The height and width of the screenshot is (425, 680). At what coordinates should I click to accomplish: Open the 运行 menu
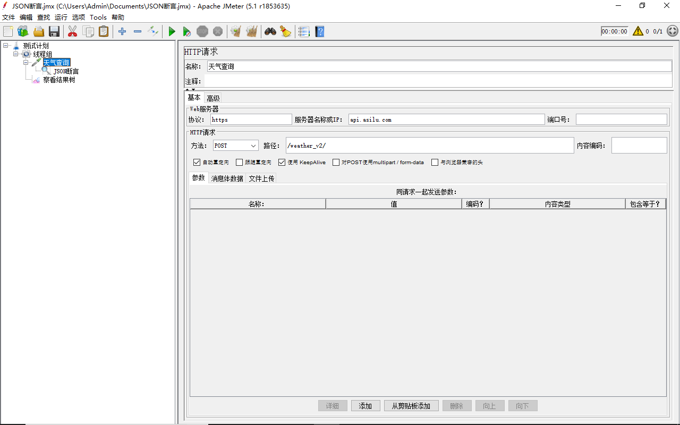pos(61,18)
